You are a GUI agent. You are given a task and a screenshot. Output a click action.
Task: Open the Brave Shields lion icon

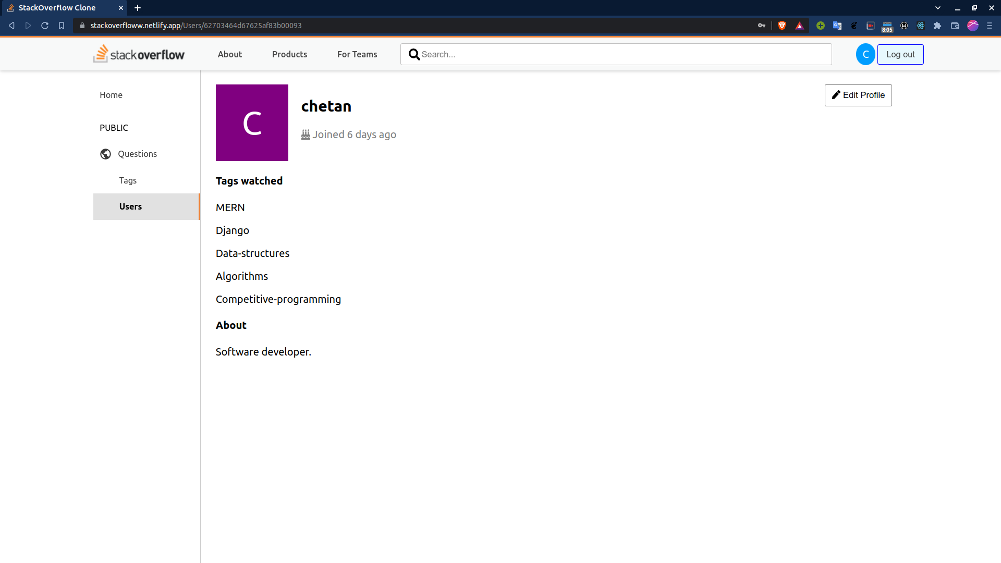(782, 26)
